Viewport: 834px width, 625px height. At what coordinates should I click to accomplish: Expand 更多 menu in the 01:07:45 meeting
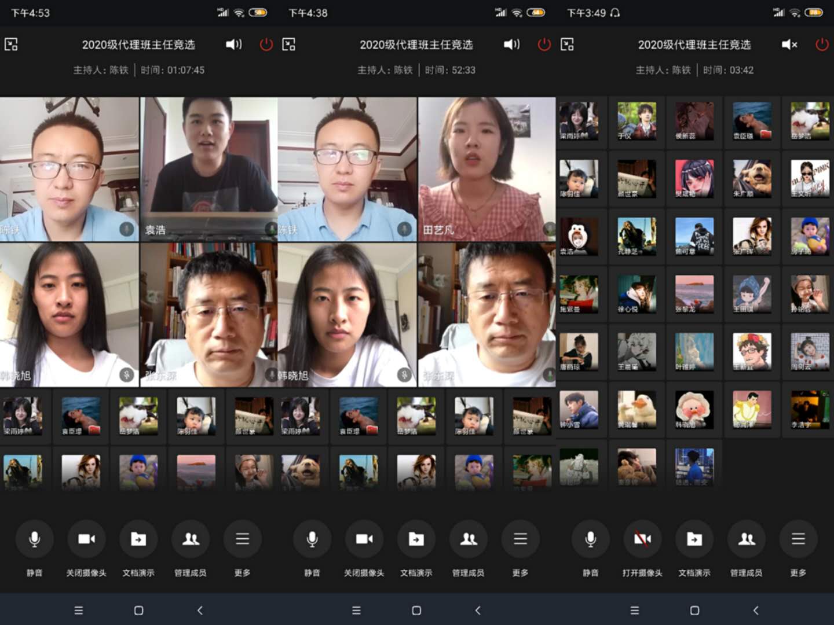coord(243,539)
